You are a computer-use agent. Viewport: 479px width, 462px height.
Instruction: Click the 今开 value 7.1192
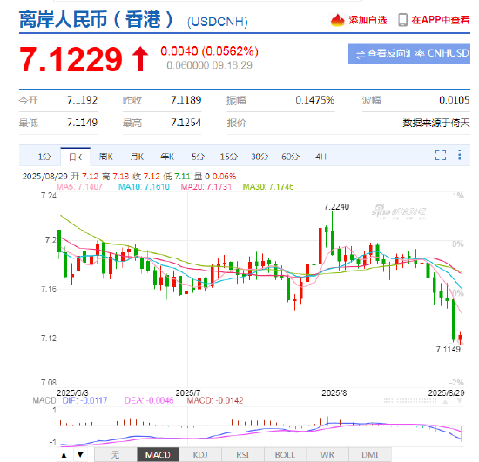[x=83, y=100]
